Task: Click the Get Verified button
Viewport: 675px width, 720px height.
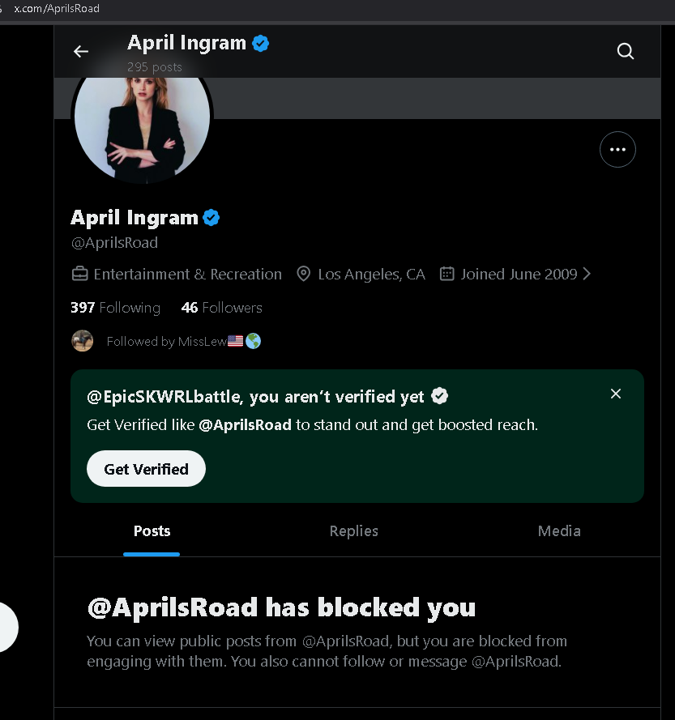Action: [146, 469]
